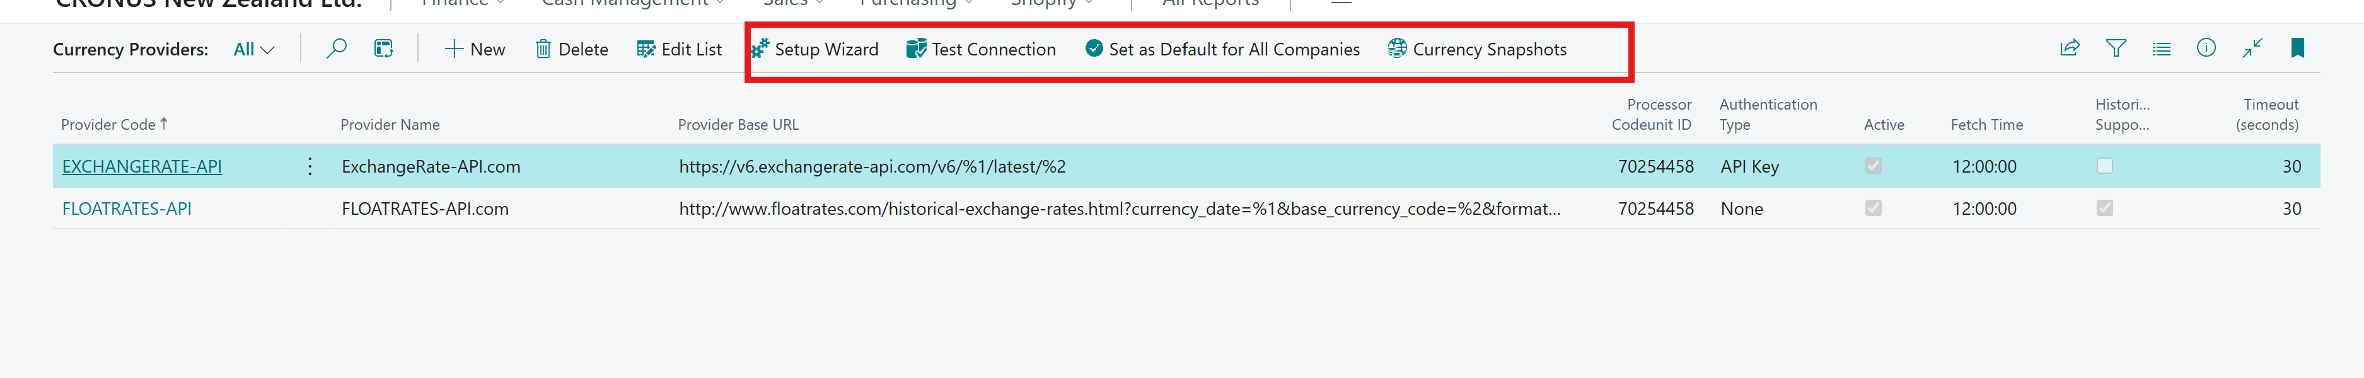Toggle Active checkbox for FLOATRATES-API
This screenshot has width=2364, height=378.
[x=1872, y=209]
